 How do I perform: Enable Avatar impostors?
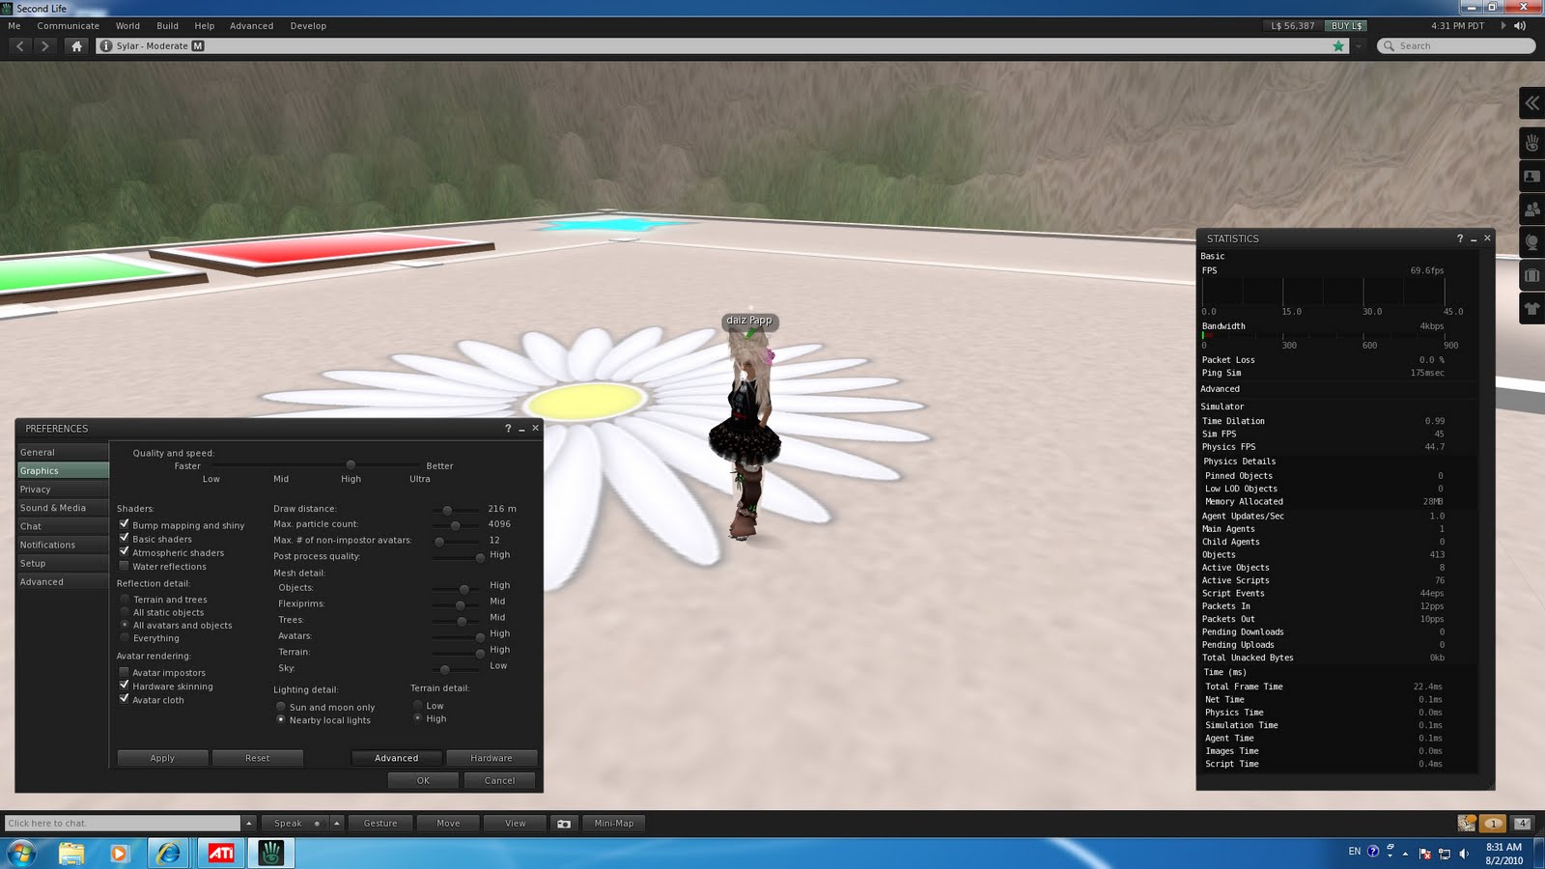[x=125, y=672]
